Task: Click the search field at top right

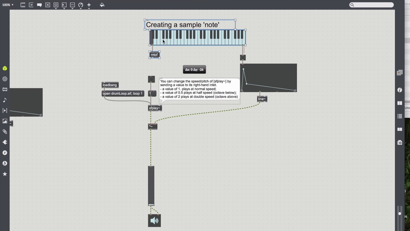Action: point(372,5)
